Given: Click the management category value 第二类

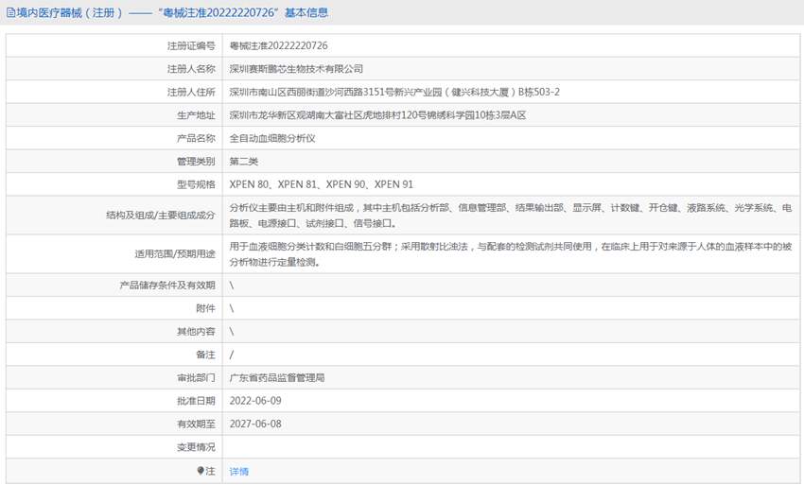Looking at the screenshot, I should pos(244,162).
